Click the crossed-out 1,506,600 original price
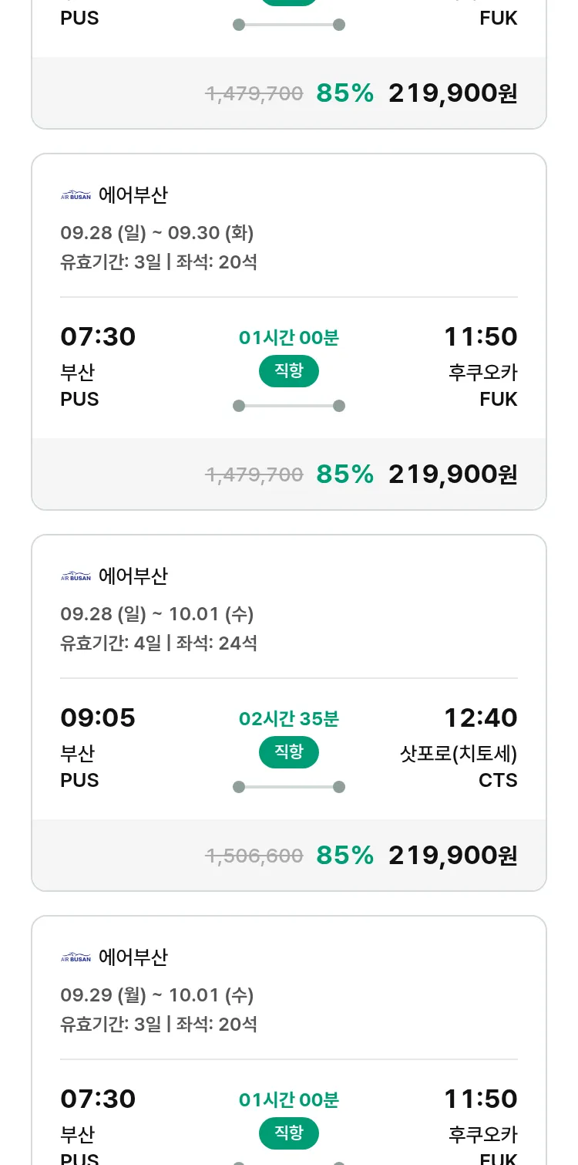 pos(254,856)
